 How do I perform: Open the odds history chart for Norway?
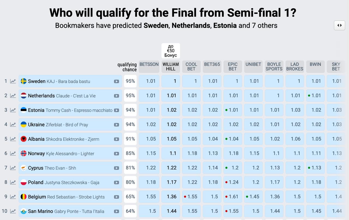pyautogui.click(x=13, y=154)
